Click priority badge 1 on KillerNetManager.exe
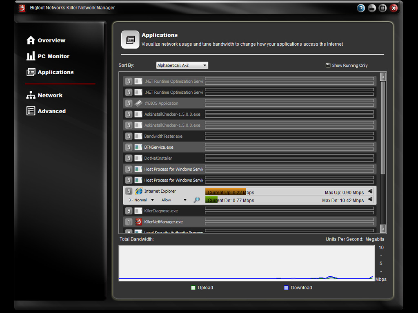418x313 pixels. pyautogui.click(x=129, y=222)
